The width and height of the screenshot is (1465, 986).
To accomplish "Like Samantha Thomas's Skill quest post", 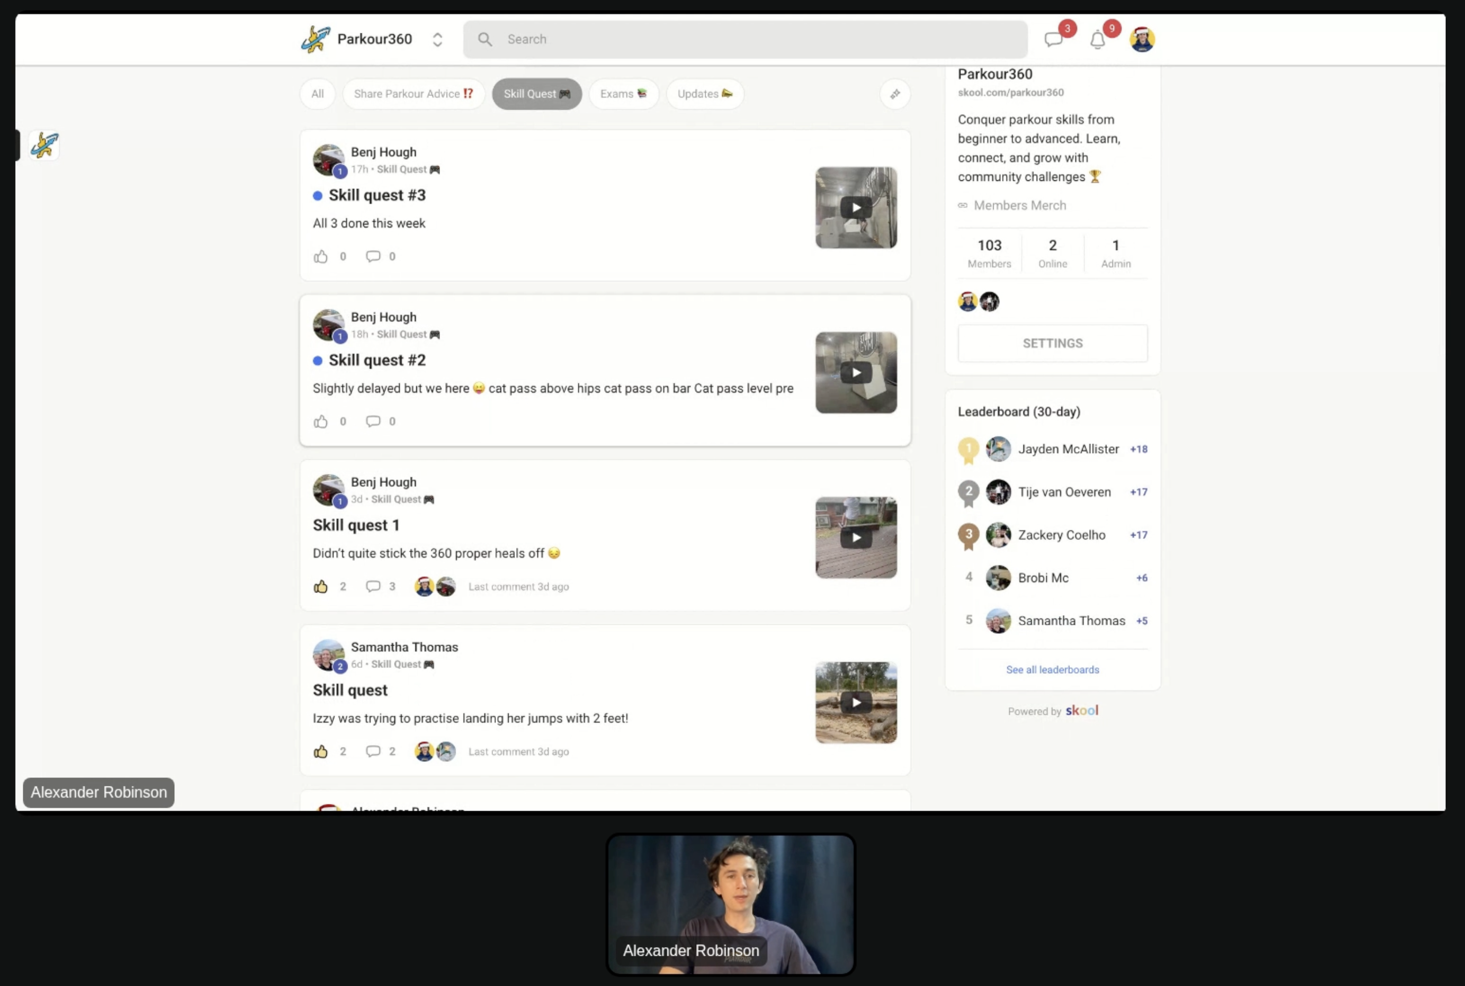I will pos(321,752).
